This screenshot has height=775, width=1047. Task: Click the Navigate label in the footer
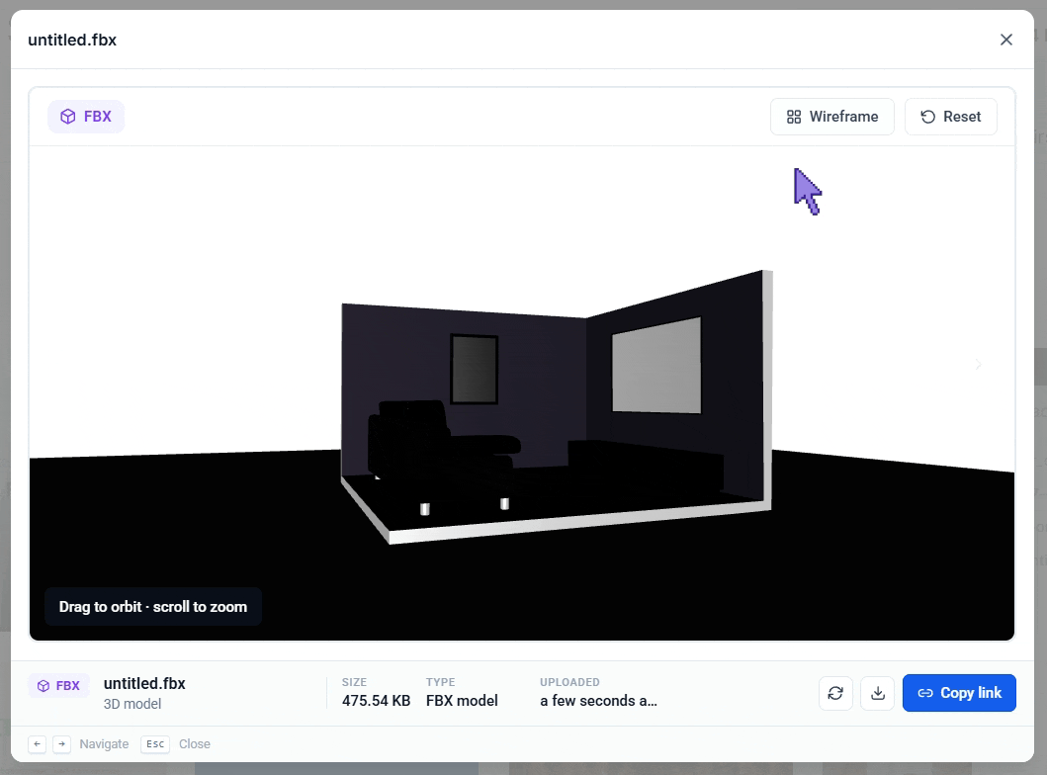coord(104,743)
